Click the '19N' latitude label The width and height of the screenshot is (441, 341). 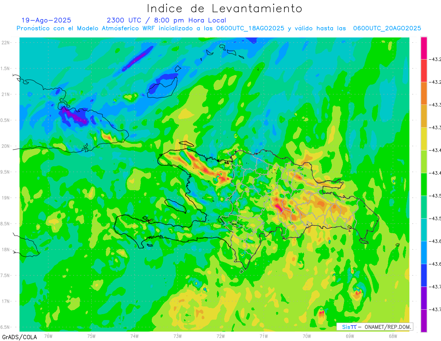coord(6,198)
